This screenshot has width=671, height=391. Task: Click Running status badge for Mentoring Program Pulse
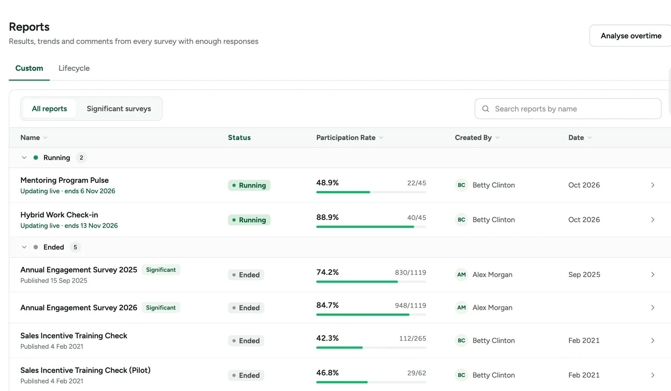pos(249,185)
